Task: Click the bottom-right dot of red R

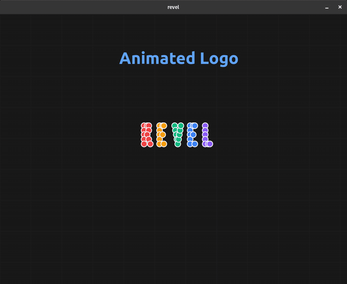Action: [x=150, y=144]
